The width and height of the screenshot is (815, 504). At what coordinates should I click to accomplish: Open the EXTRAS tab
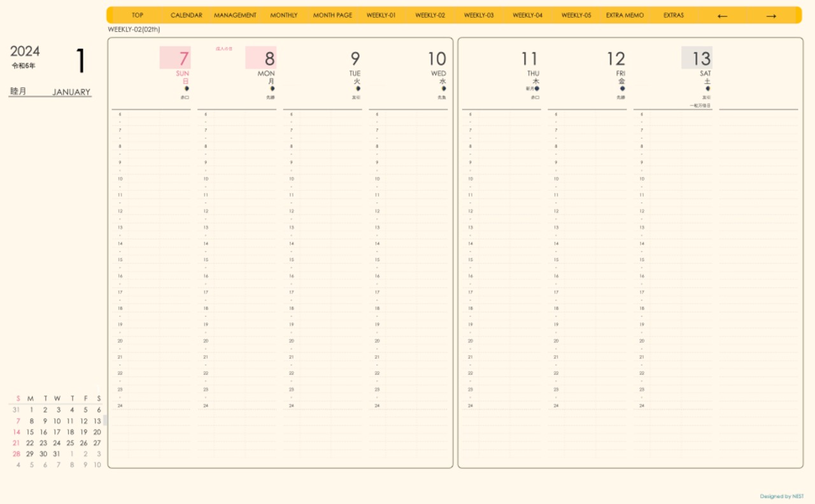[x=674, y=15]
